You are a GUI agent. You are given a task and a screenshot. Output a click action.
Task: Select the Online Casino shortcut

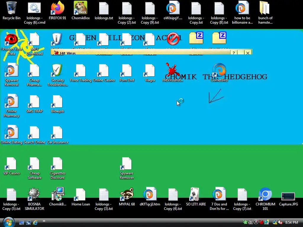point(104,73)
